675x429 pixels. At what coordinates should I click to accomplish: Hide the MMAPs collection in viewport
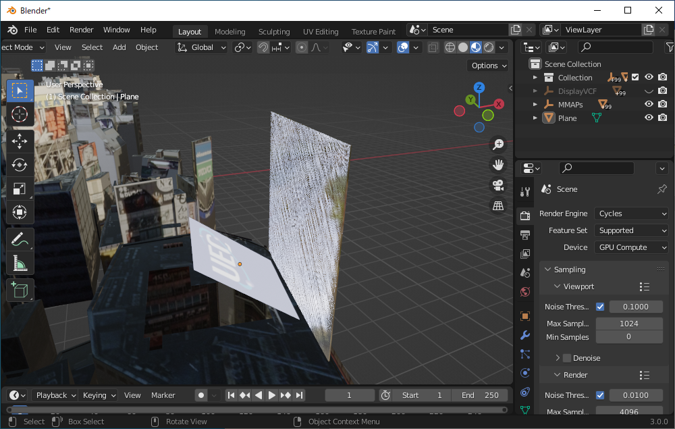tap(649, 104)
